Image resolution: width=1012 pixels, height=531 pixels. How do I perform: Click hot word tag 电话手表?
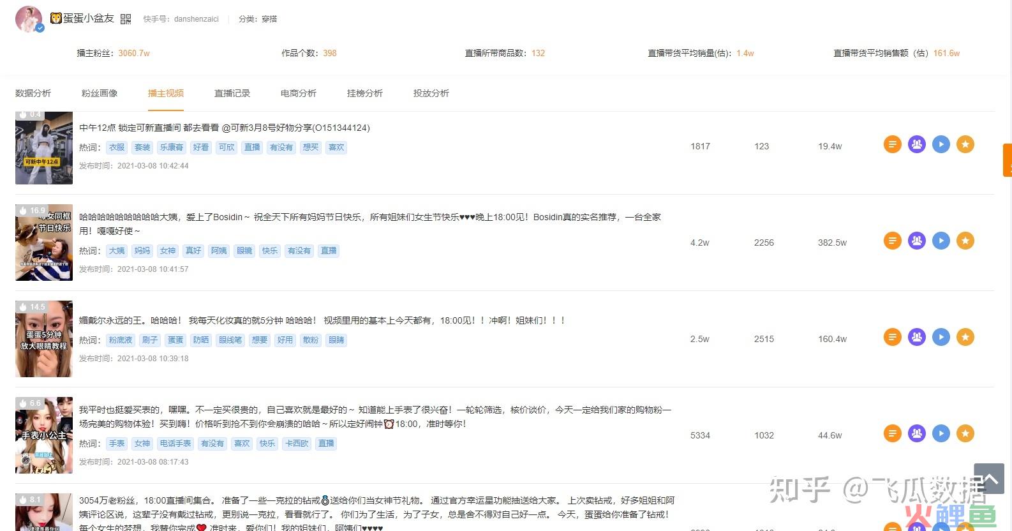pyautogui.click(x=175, y=444)
